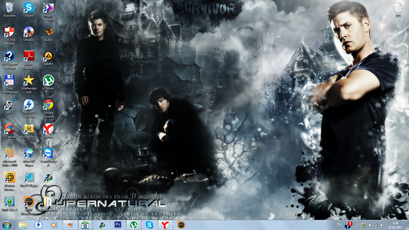
Task: Open the Windows Start menu
Action: (x=7, y=225)
